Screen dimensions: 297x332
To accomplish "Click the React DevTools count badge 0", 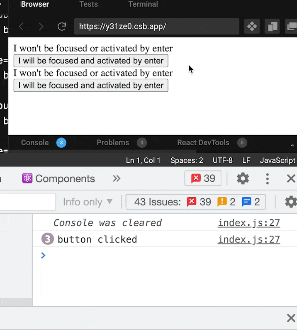I will (x=242, y=143).
